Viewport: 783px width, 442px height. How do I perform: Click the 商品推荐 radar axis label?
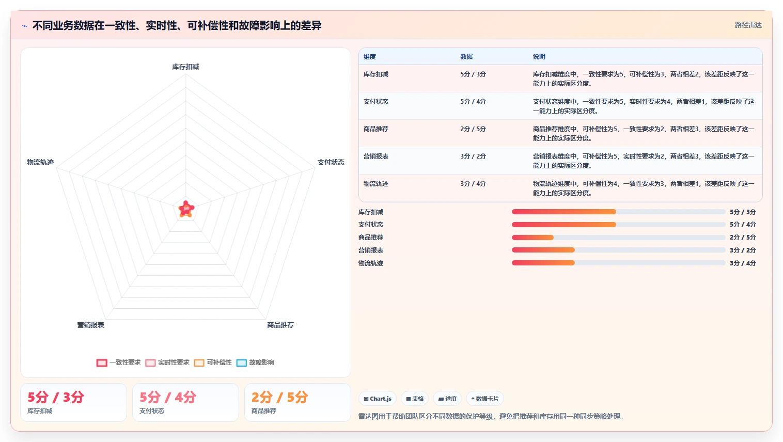(x=280, y=325)
